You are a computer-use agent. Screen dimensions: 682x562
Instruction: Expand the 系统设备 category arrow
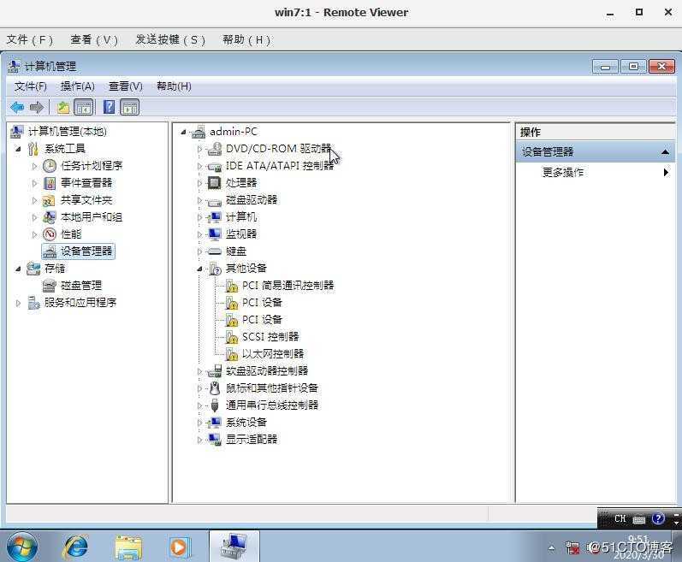[199, 423]
